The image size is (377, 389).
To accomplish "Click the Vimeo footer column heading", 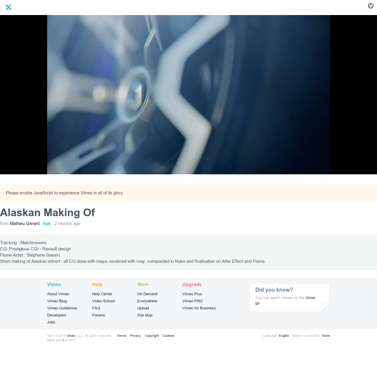I will [54, 284].
